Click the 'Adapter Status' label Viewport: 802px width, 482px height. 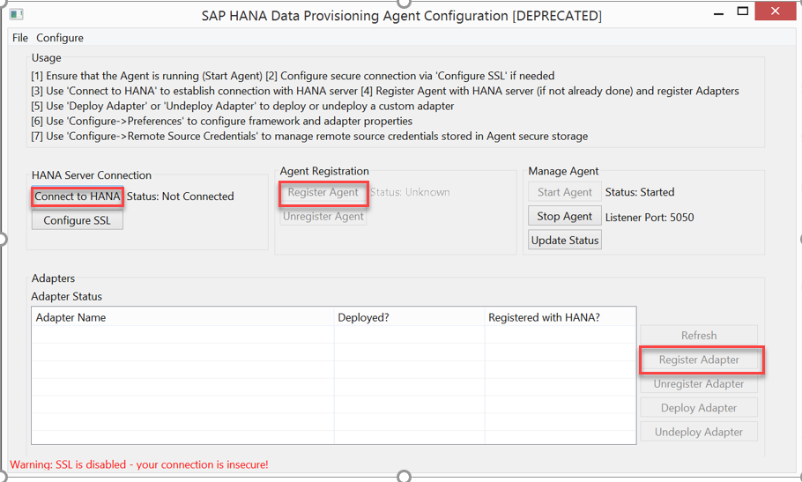click(66, 296)
